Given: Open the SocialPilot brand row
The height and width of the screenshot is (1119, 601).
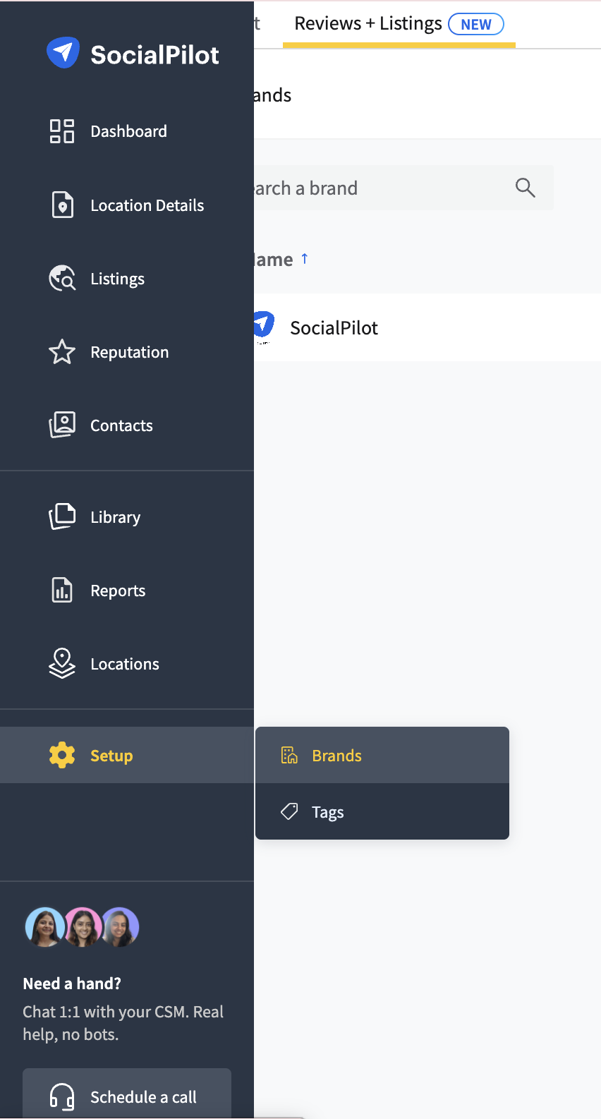Looking at the screenshot, I should (x=427, y=327).
